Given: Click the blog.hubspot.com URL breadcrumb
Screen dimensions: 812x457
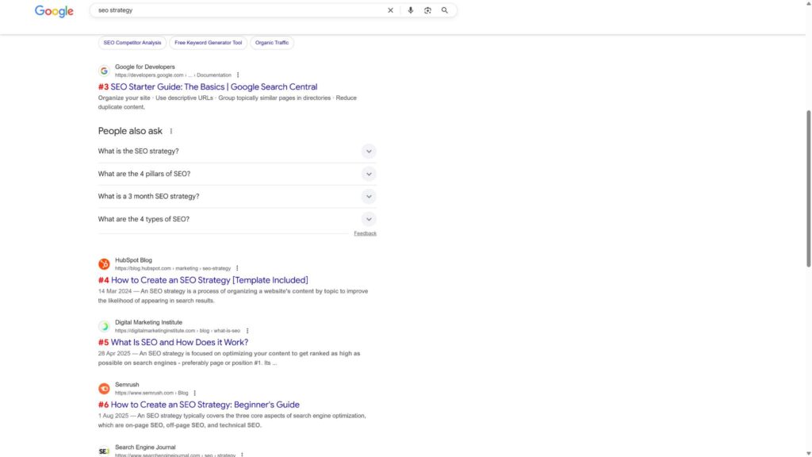Looking at the screenshot, I should pyautogui.click(x=173, y=268).
